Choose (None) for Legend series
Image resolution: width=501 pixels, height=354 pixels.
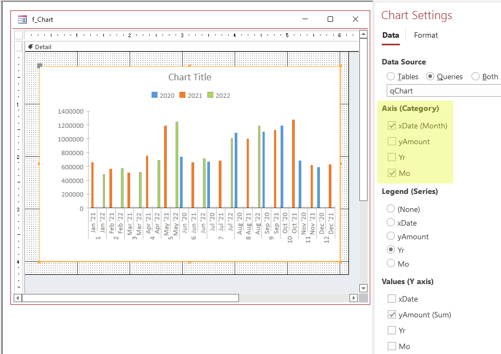pyautogui.click(x=391, y=209)
